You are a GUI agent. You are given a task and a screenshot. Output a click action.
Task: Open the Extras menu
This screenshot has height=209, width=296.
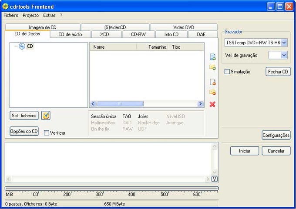(x=49, y=16)
